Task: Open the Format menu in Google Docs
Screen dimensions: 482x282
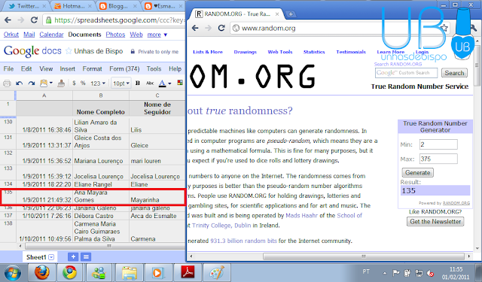Action: (x=92, y=68)
